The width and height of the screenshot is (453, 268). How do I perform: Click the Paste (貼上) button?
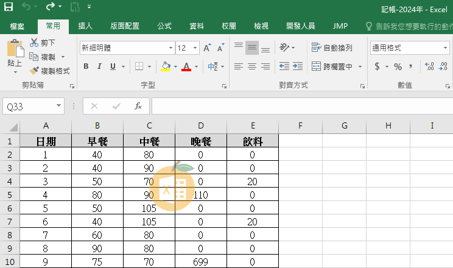point(15,55)
